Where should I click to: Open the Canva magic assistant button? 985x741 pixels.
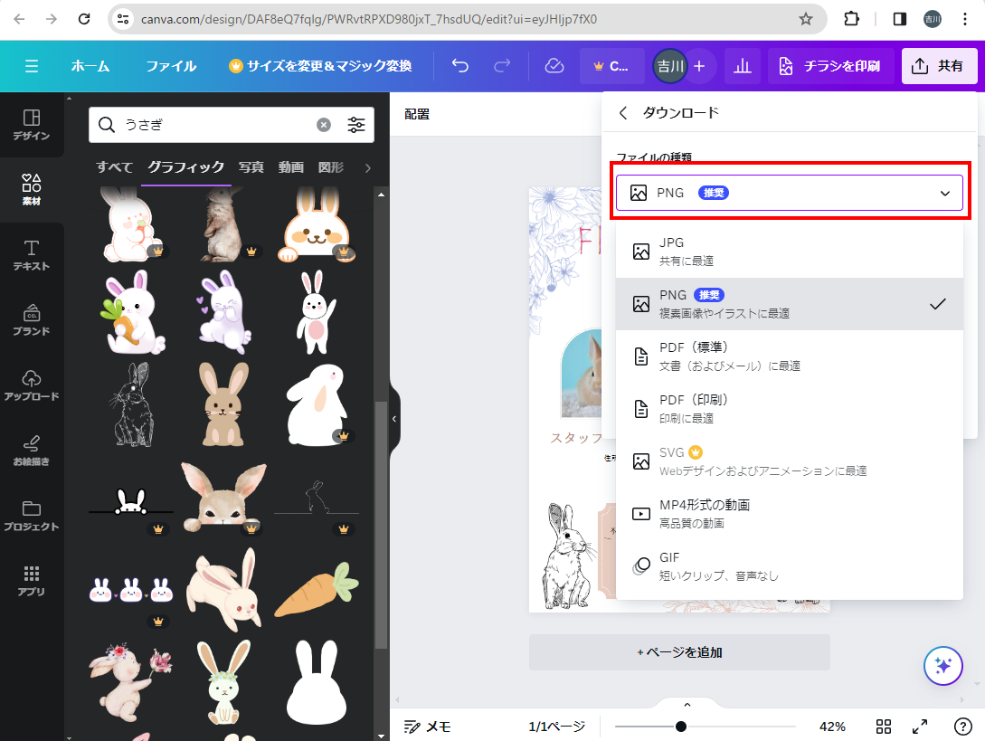[942, 667]
